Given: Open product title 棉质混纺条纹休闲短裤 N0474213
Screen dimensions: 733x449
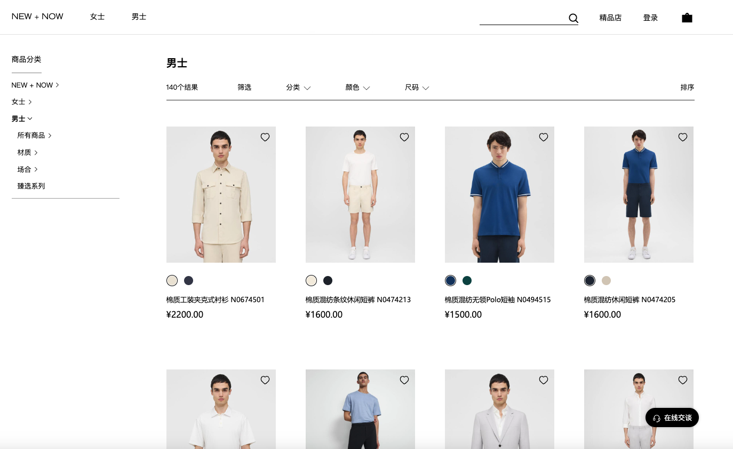Looking at the screenshot, I should (x=358, y=300).
